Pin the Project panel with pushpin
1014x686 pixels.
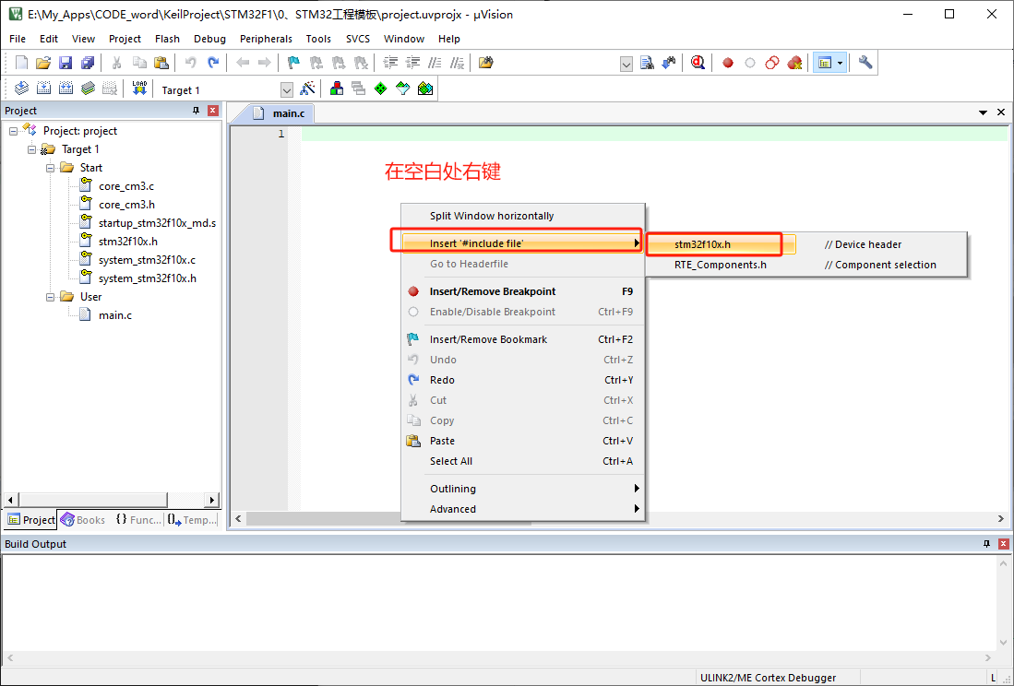(196, 111)
